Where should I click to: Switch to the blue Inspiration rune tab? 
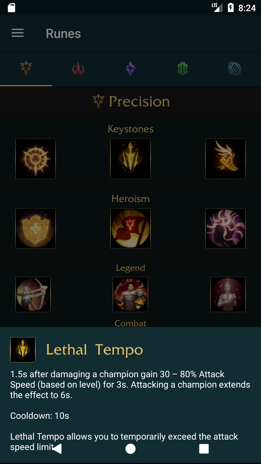pyautogui.click(x=235, y=69)
